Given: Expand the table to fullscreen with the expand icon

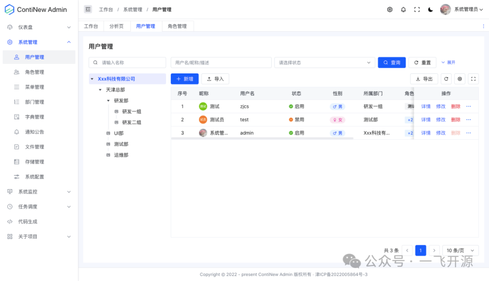Looking at the screenshot, I should point(473,78).
